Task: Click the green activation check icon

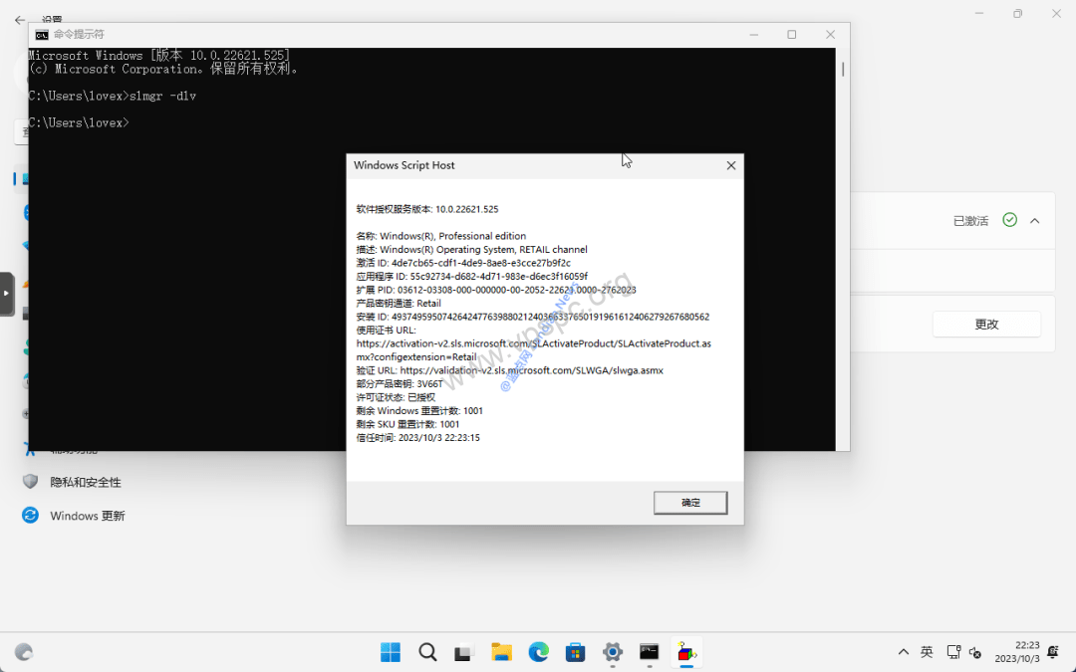Action: (x=1009, y=220)
